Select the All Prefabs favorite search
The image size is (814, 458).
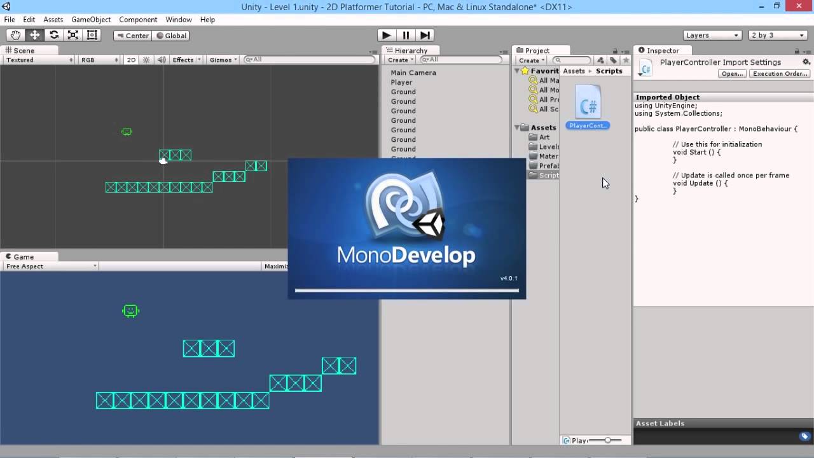pyautogui.click(x=544, y=100)
